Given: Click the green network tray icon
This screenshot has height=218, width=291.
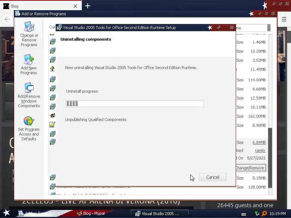Looking at the screenshot, I should coord(257,213).
